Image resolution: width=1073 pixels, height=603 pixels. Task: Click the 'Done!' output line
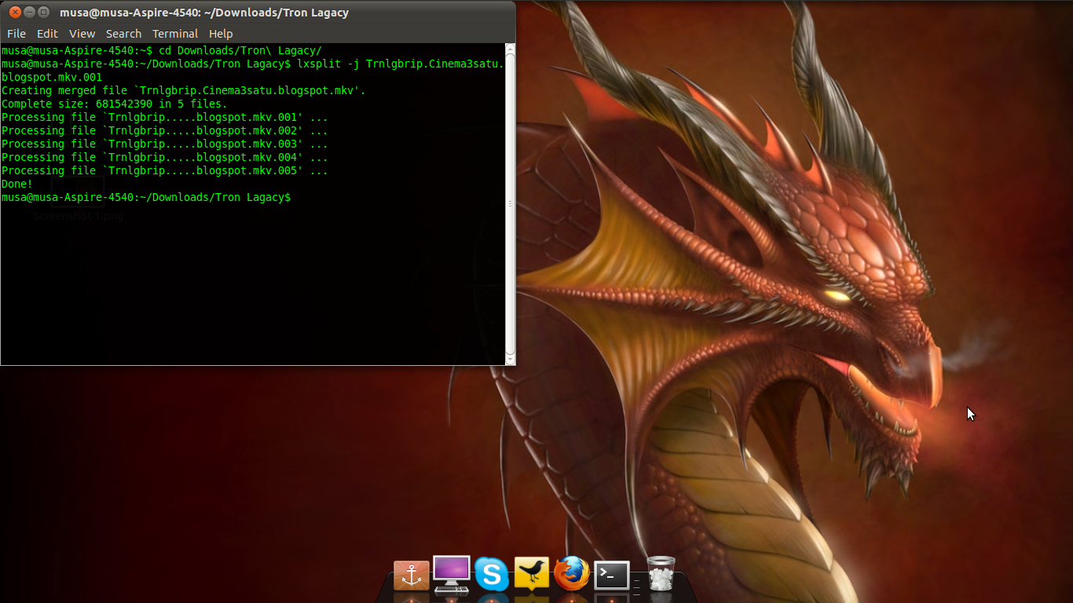click(x=17, y=184)
